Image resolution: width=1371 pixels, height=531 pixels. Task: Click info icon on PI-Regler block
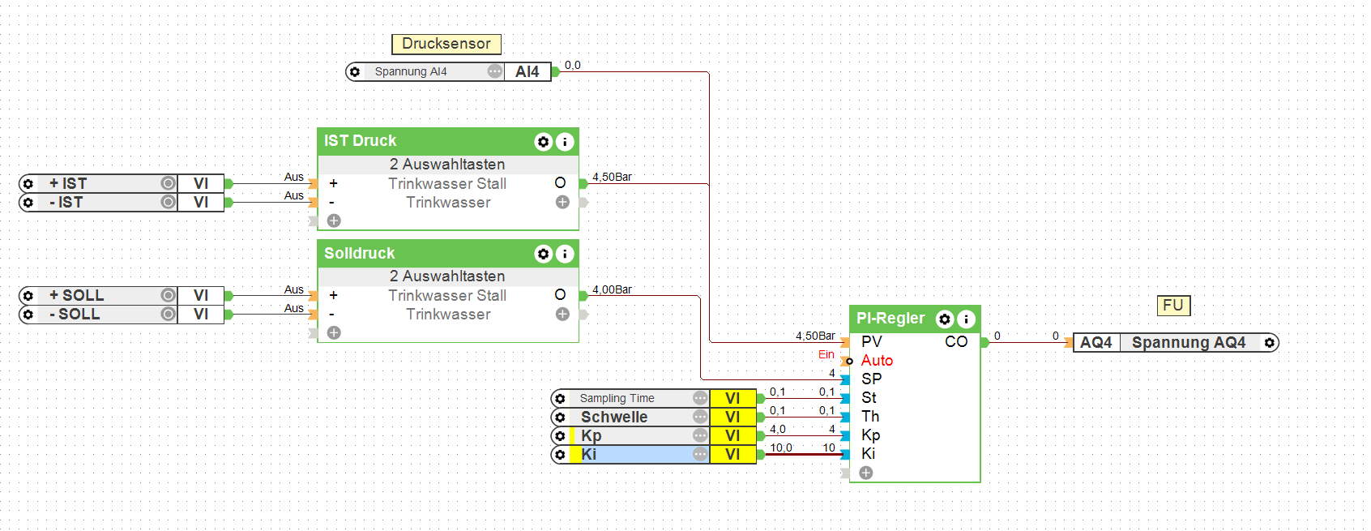pos(966,319)
